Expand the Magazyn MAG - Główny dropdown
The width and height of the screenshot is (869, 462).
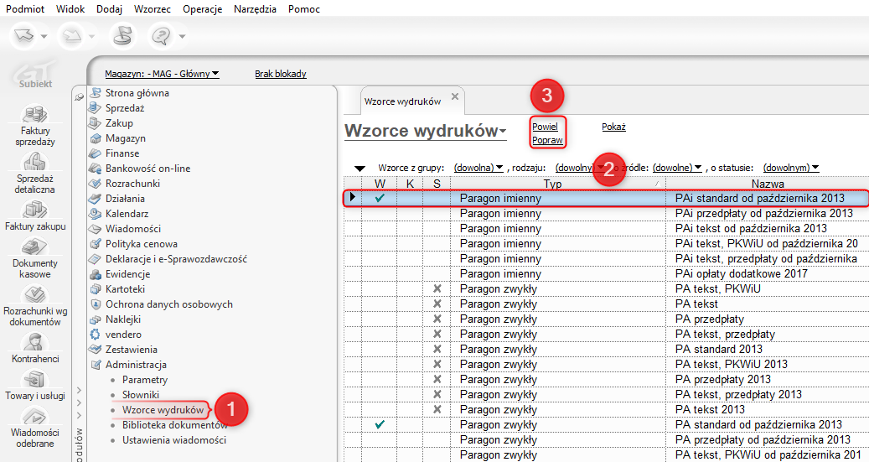[162, 74]
